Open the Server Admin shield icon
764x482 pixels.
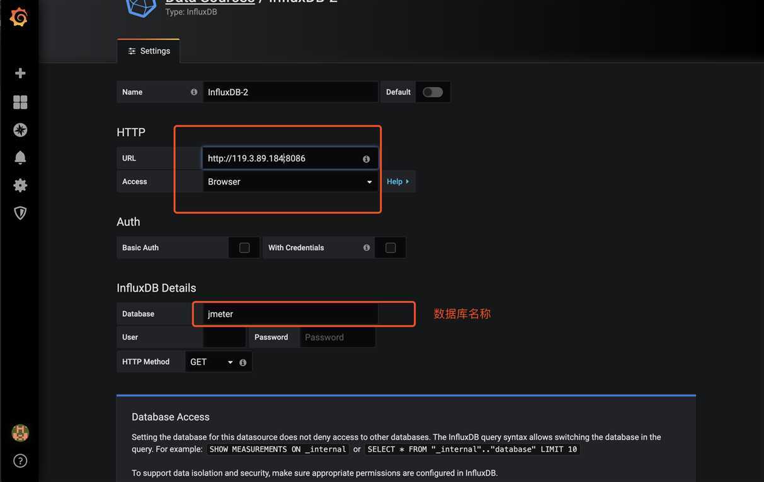point(20,213)
